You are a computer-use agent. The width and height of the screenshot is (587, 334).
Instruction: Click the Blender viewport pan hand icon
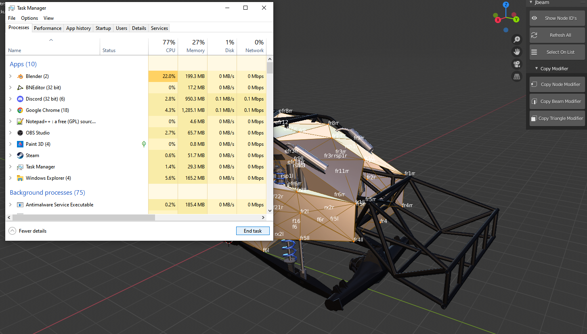tap(517, 51)
